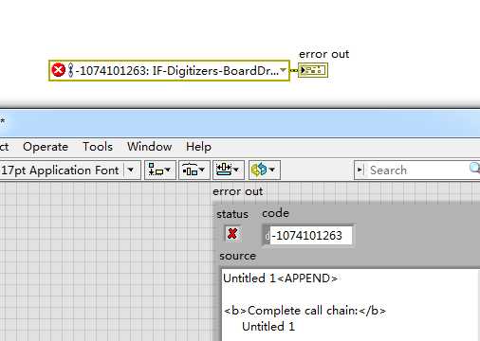Select error ring text -1074101263: IF-Digitizers-BoardDr...
This screenshot has width=480, height=341.
pyautogui.click(x=177, y=70)
